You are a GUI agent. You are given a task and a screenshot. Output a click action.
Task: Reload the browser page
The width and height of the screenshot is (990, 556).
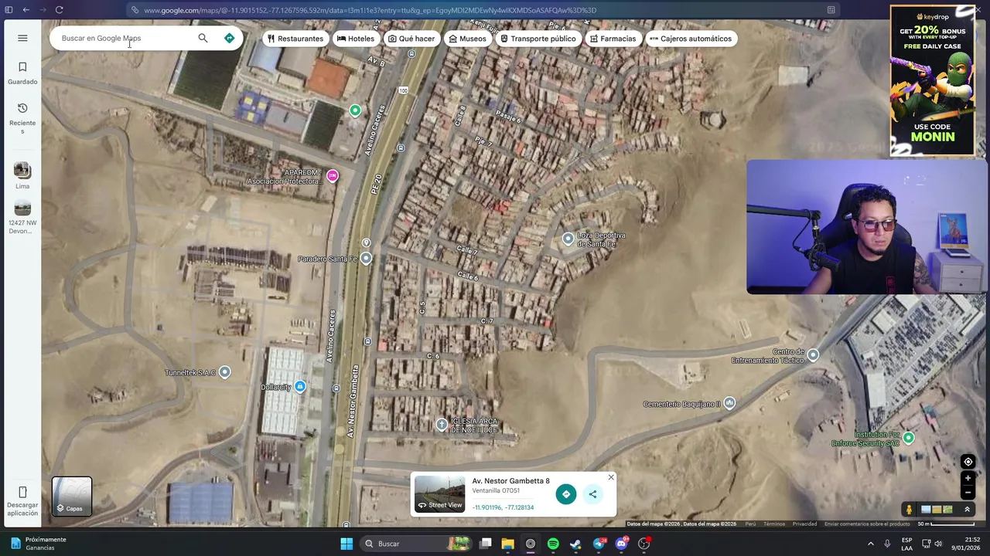click(59, 10)
